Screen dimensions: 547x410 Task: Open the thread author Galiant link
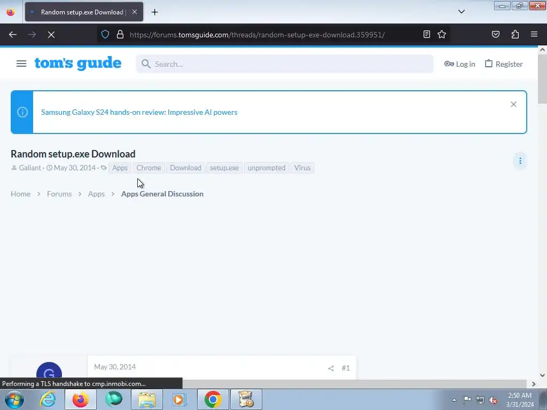pos(30,168)
